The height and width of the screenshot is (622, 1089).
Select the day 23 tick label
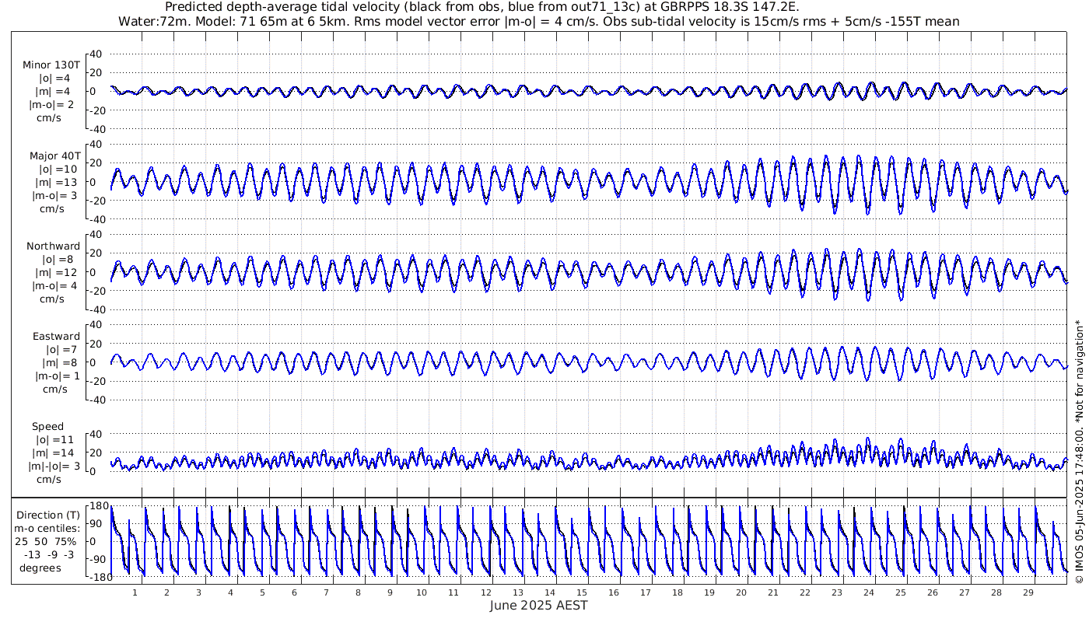point(837,592)
